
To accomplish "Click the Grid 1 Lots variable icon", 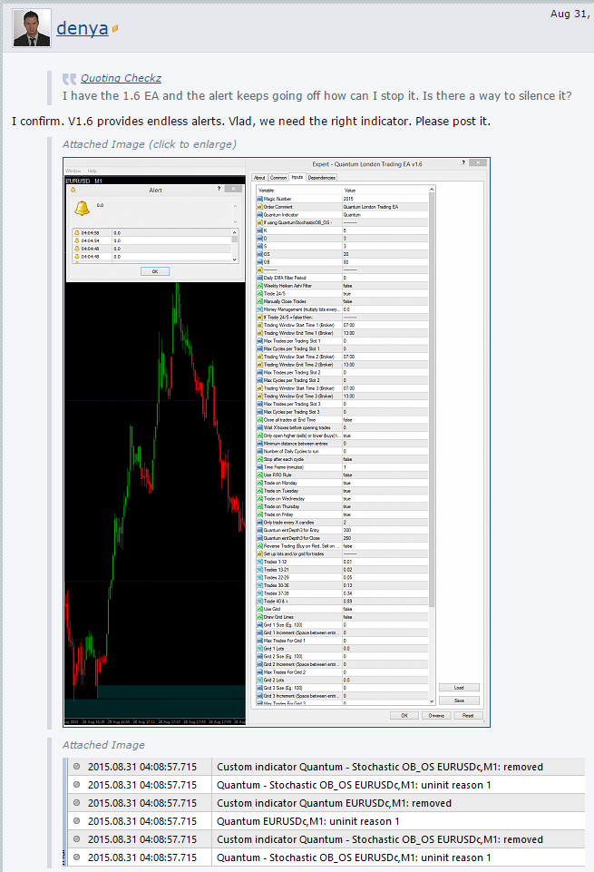I will (259, 649).
